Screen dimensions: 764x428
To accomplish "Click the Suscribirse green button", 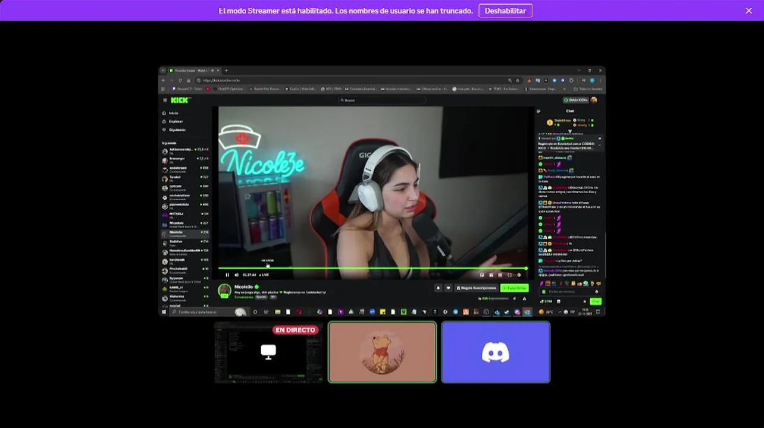I will [515, 288].
